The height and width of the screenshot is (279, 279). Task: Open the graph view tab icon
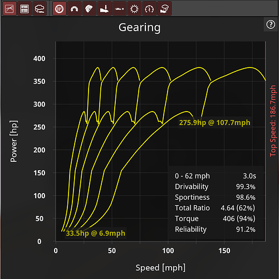9,8
